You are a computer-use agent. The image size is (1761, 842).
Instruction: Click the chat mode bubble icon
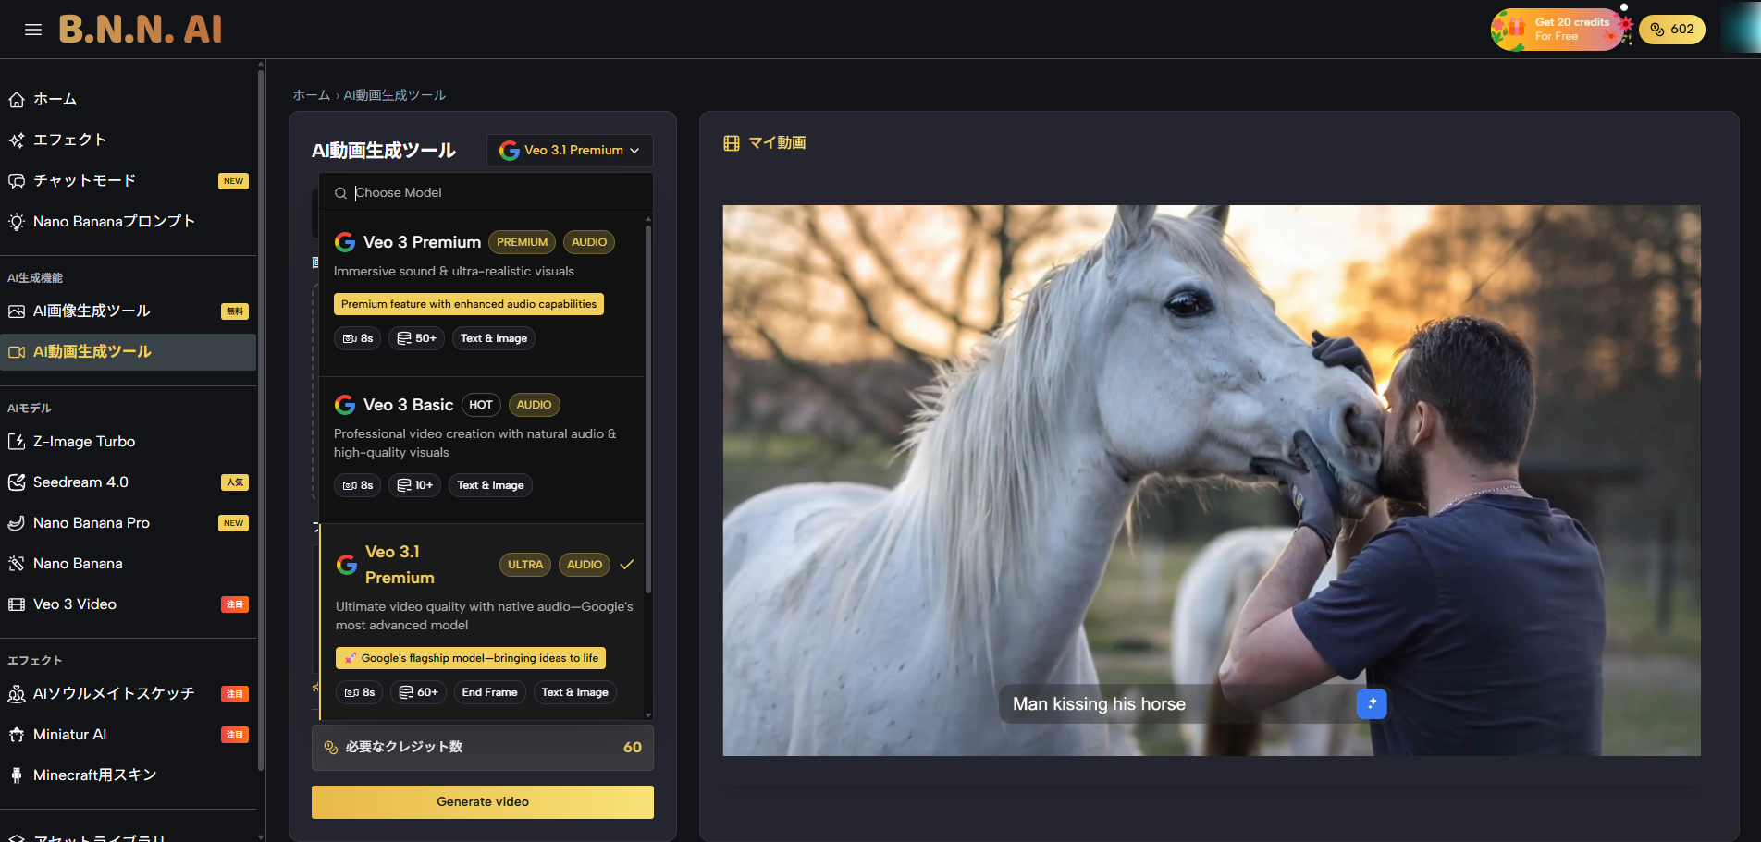[17, 181]
